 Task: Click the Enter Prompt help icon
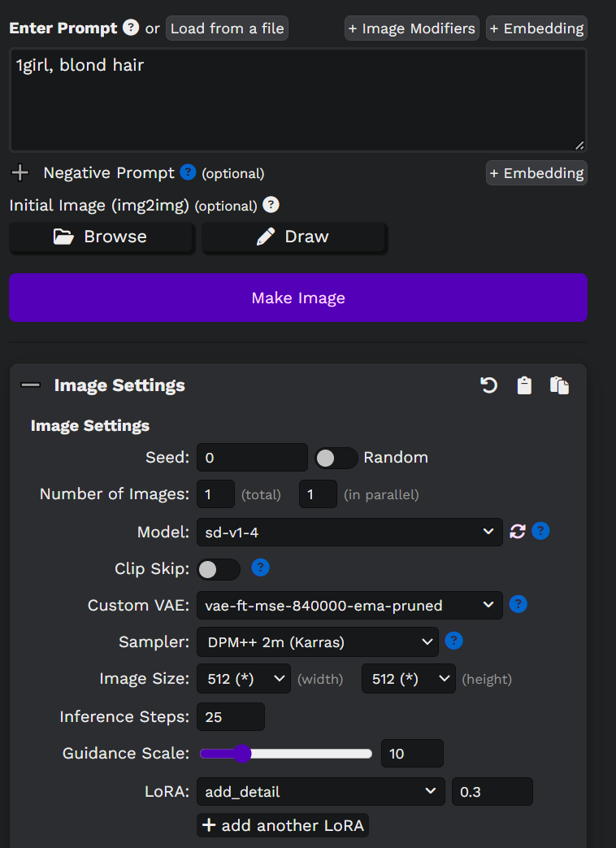(130, 28)
